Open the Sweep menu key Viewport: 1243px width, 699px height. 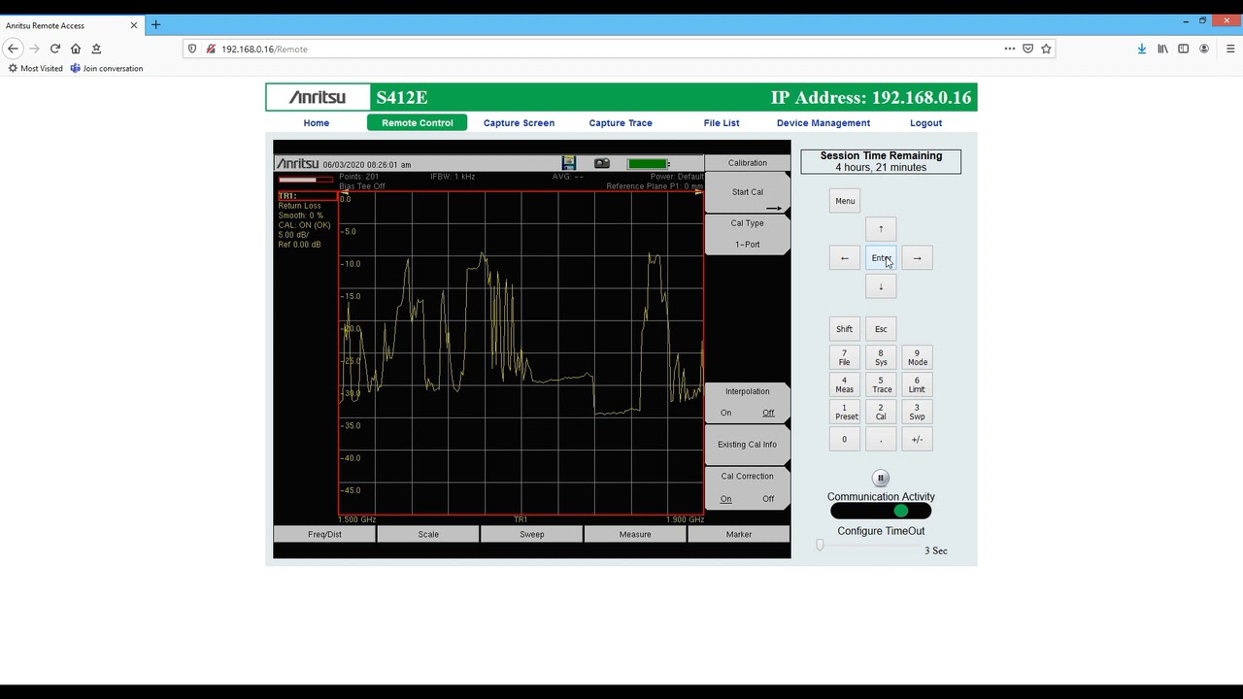[x=531, y=534]
